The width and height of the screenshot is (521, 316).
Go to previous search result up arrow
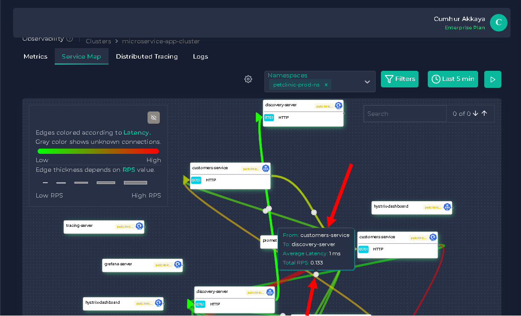484,114
